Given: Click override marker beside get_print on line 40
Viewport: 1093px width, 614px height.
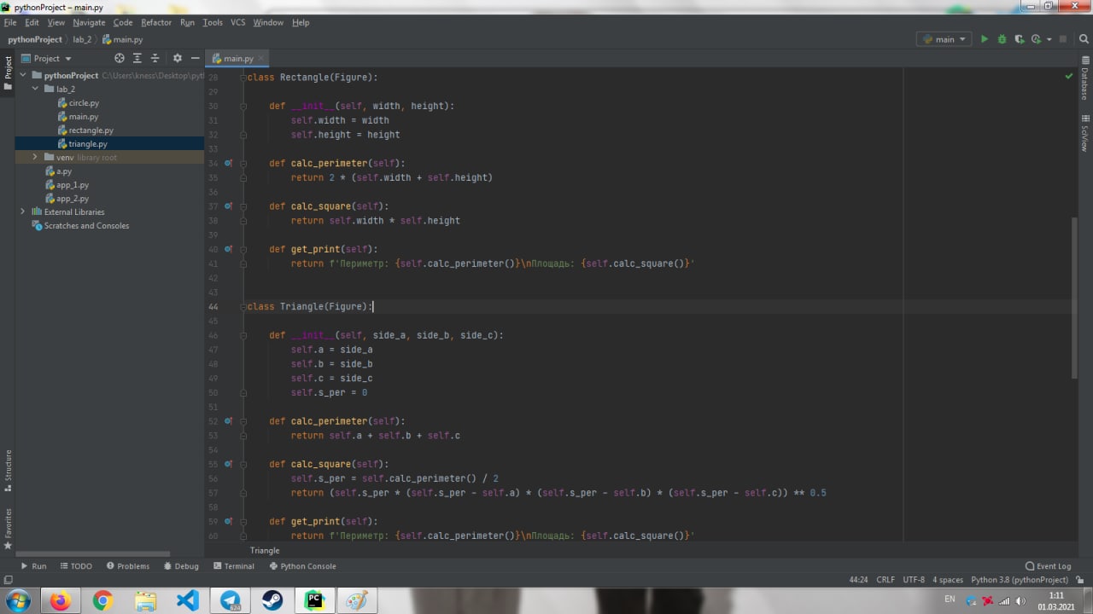Looking at the screenshot, I should coord(228,249).
